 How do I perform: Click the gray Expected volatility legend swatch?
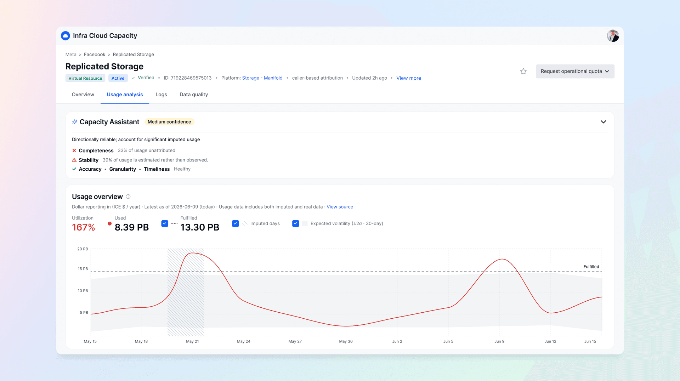click(305, 223)
